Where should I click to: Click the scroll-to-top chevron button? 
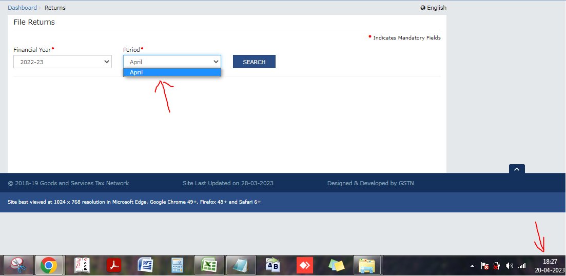pyautogui.click(x=517, y=169)
